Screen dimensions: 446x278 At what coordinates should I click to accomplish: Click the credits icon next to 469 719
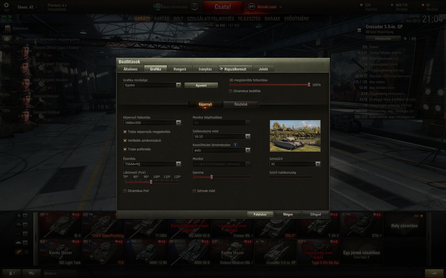pyautogui.click(x=392, y=5)
